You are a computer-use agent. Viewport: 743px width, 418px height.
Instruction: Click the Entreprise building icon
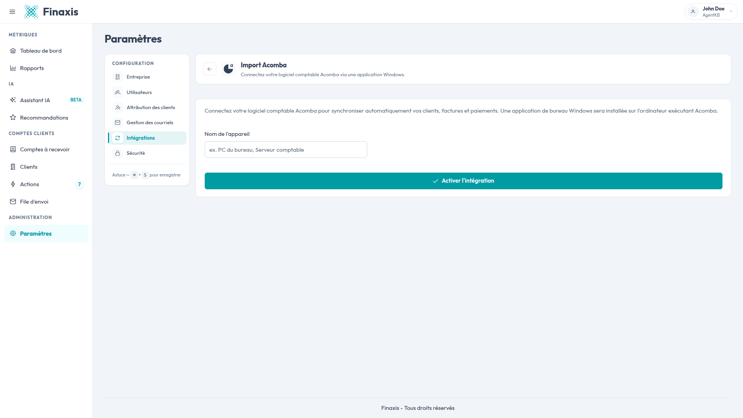(x=118, y=77)
